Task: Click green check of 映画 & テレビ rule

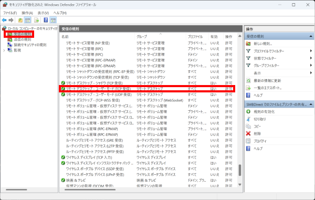Action: [63, 180]
